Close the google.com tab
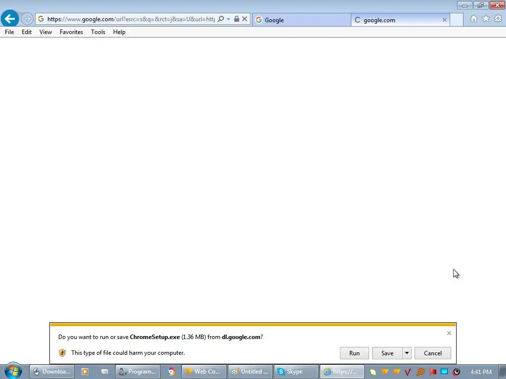 [444, 20]
